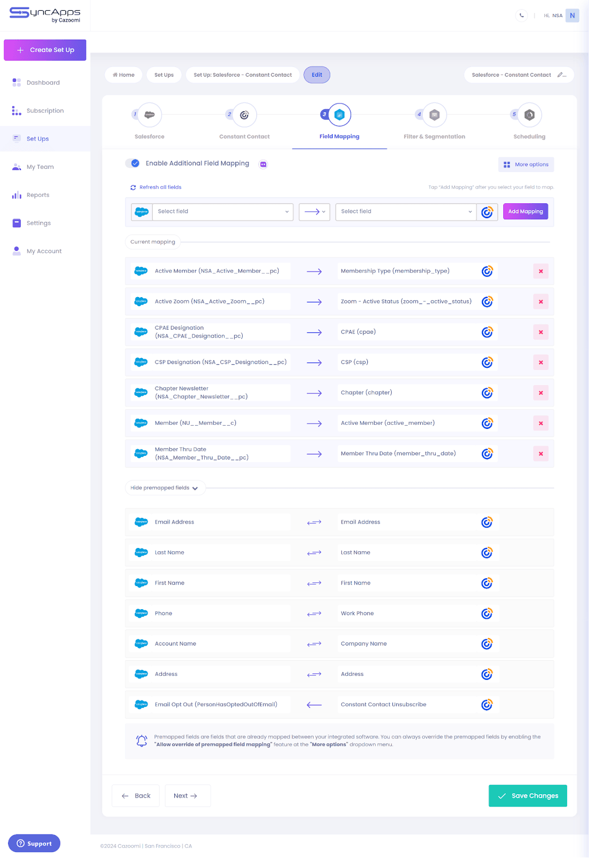Collapse Hide premapped fields expander

click(165, 488)
